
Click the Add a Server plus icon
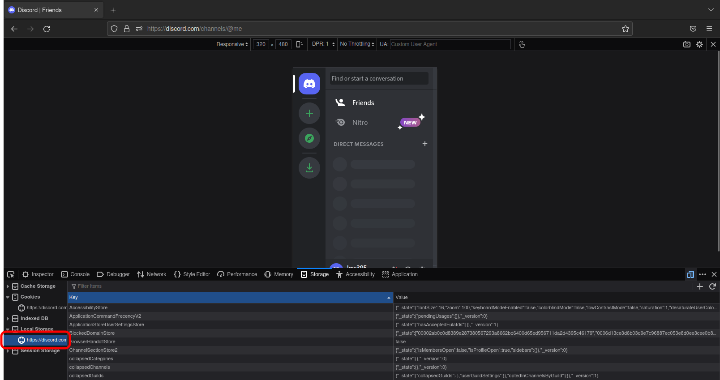click(309, 113)
